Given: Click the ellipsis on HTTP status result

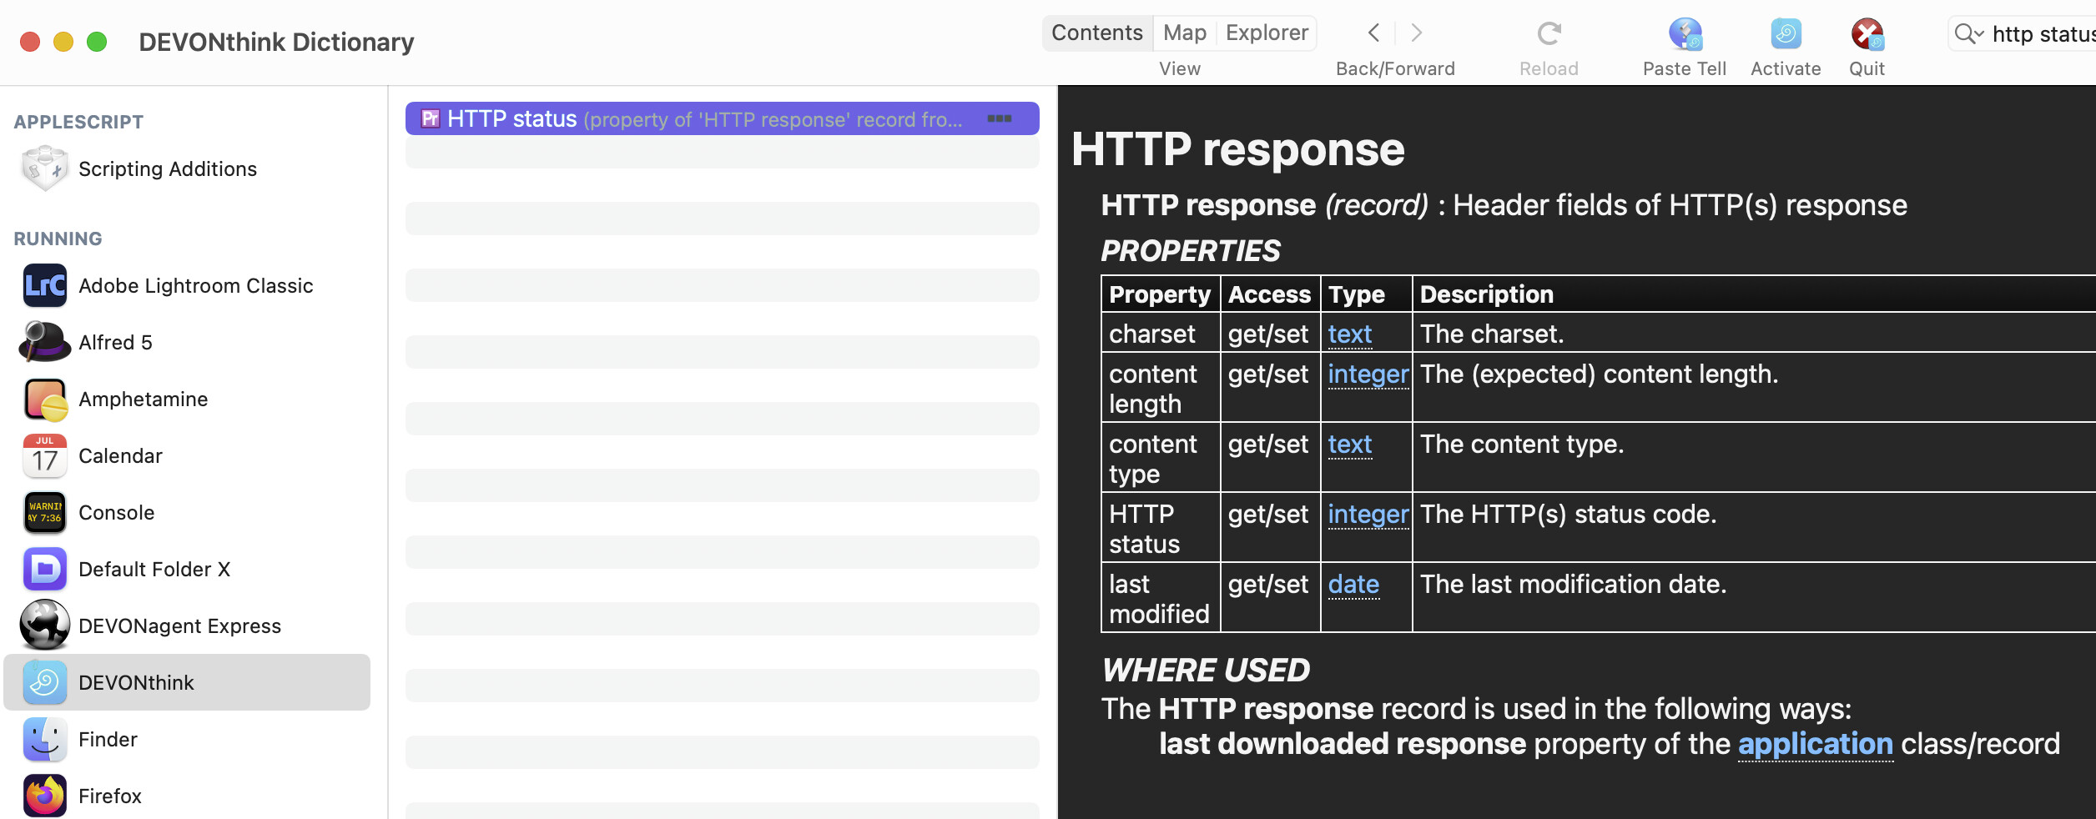Looking at the screenshot, I should (999, 119).
